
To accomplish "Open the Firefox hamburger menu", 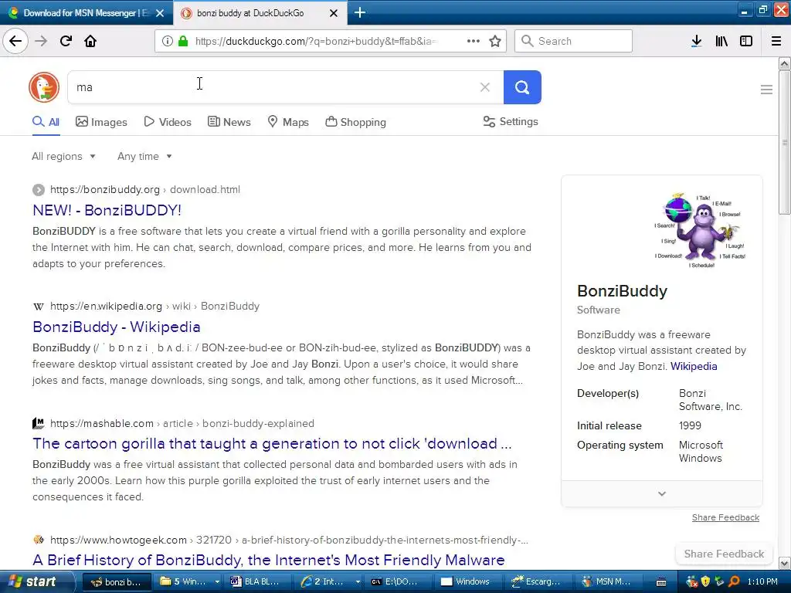I will pos(776,41).
